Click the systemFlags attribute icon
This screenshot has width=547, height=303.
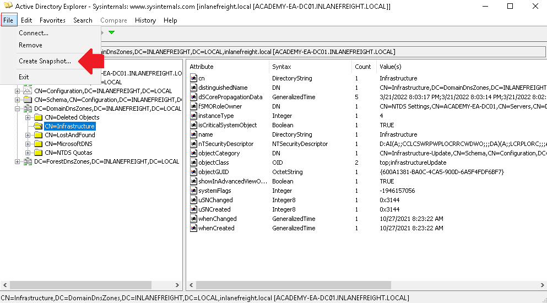click(193, 191)
